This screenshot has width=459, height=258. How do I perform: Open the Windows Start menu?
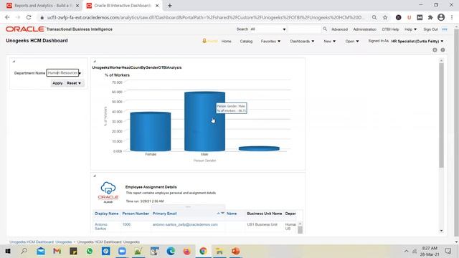pyautogui.click(x=8, y=251)
